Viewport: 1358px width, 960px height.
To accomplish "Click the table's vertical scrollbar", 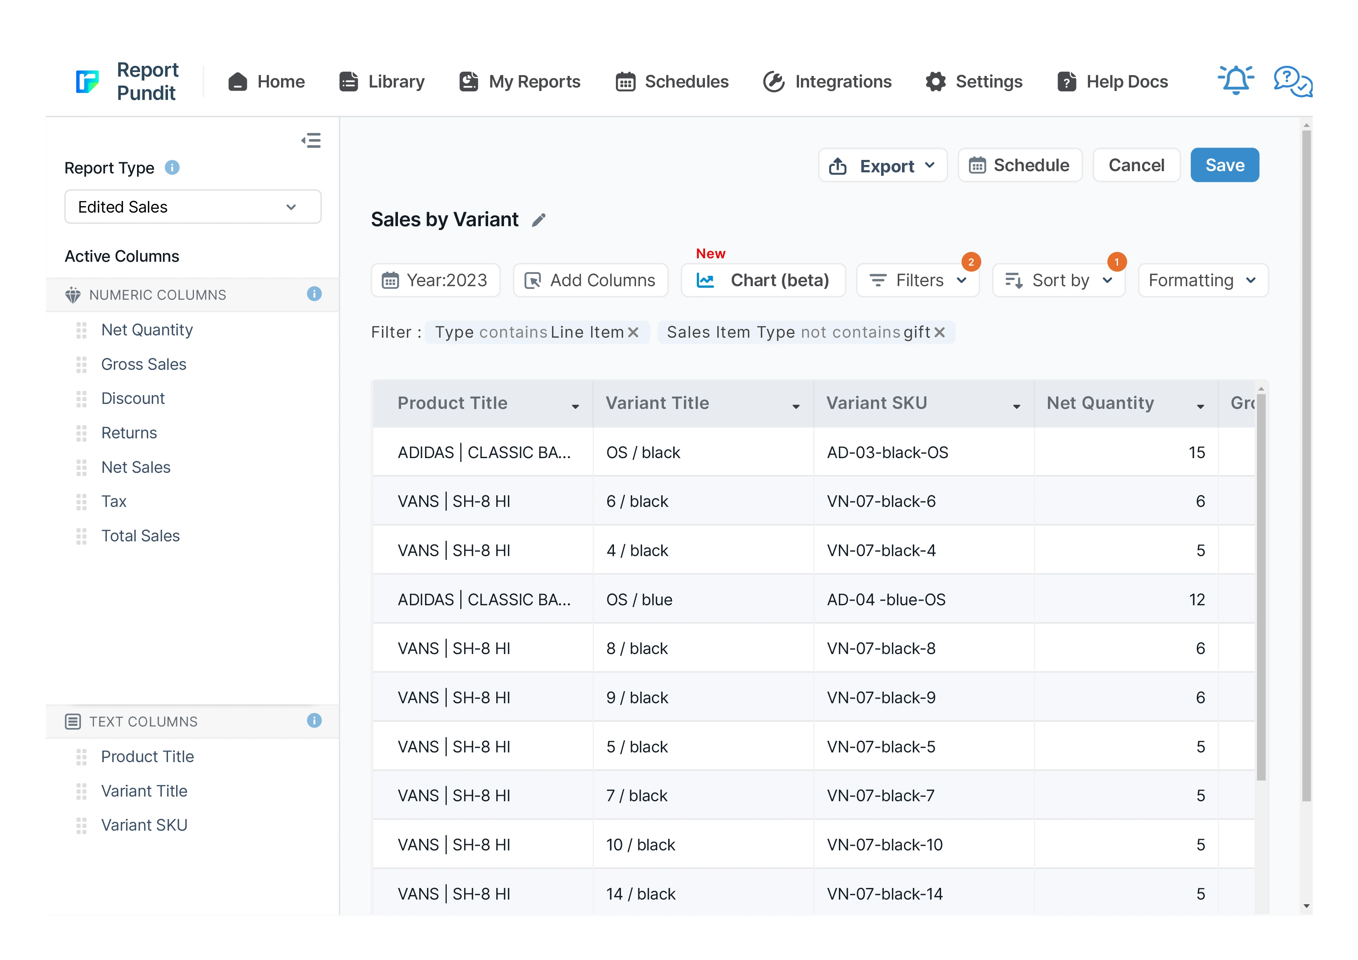I will click(x=1261, y=586).
